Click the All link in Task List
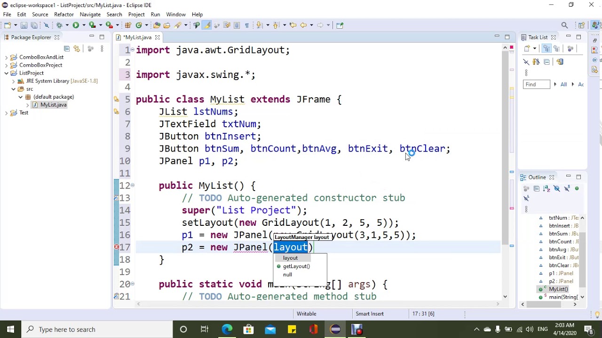 pos(563,84)
